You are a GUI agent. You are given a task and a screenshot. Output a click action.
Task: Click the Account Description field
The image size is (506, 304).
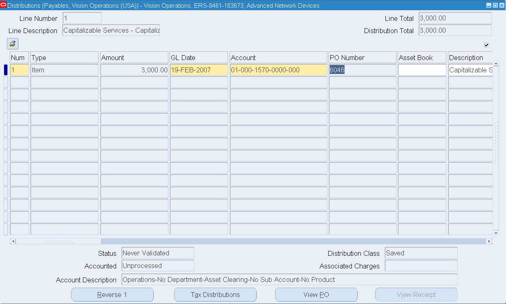pos(290,279)
